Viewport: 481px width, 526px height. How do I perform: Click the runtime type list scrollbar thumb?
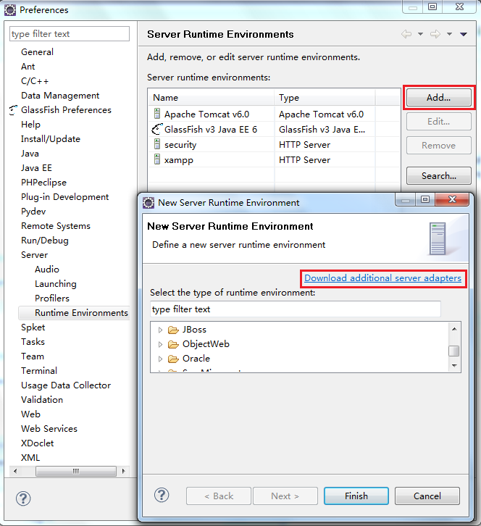click(x=454, y=351)
